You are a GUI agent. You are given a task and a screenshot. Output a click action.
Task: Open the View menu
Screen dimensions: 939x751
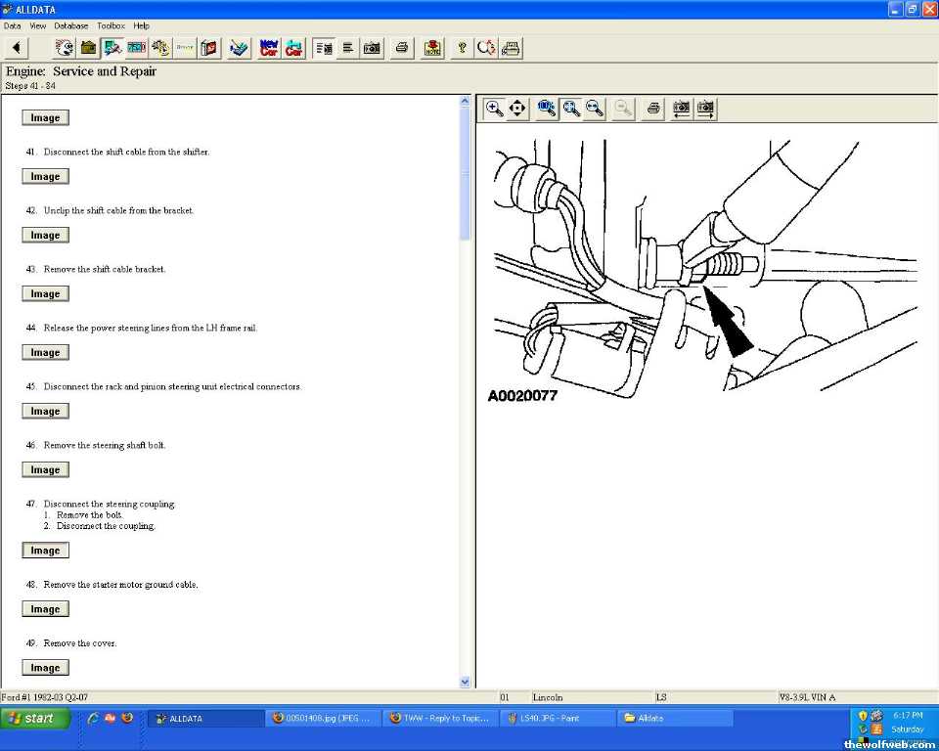[x=37, y=25]
